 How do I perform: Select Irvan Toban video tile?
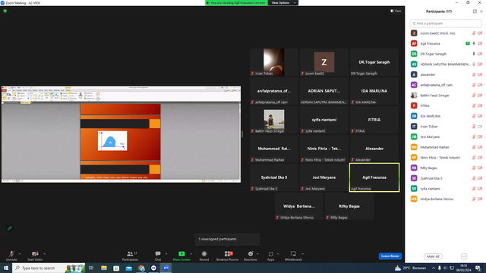pyautogui.click(x=274, y=62)
